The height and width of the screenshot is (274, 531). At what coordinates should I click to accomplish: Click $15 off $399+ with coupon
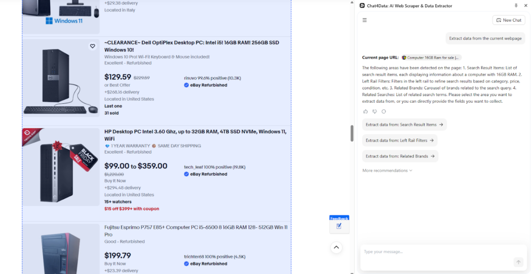pos(132,209)
